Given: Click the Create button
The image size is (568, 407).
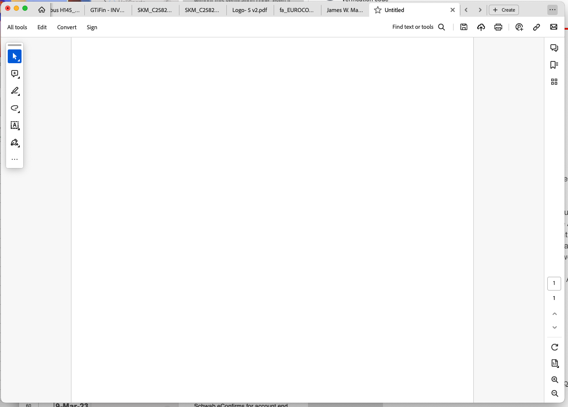Looking at the screenshot, I should (503, 9).
